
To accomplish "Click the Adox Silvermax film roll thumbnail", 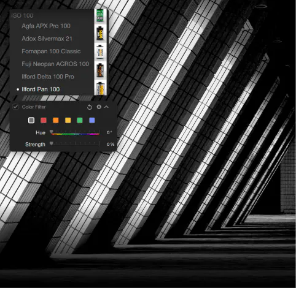I will (x=100, y=33).
